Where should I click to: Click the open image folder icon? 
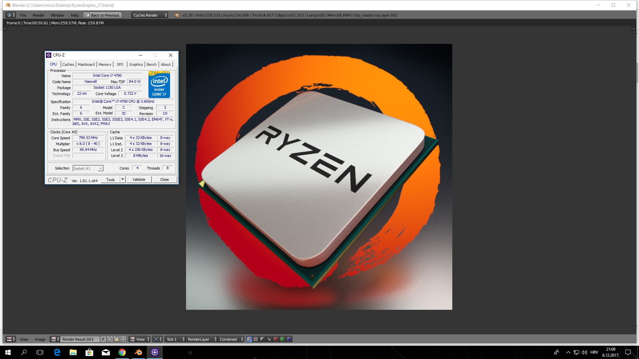tap(116, 339)
